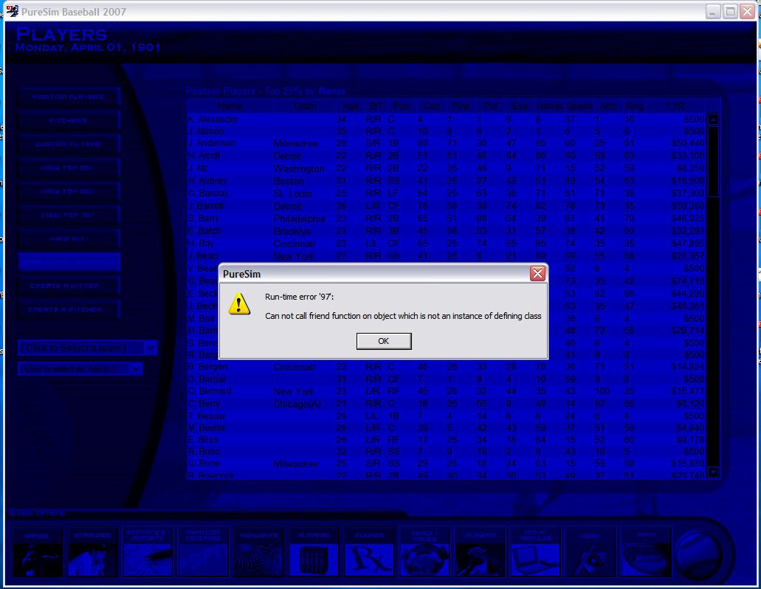Select player row H. Bay of Cincinnati

pyautogui.click(x=447, y=244)
